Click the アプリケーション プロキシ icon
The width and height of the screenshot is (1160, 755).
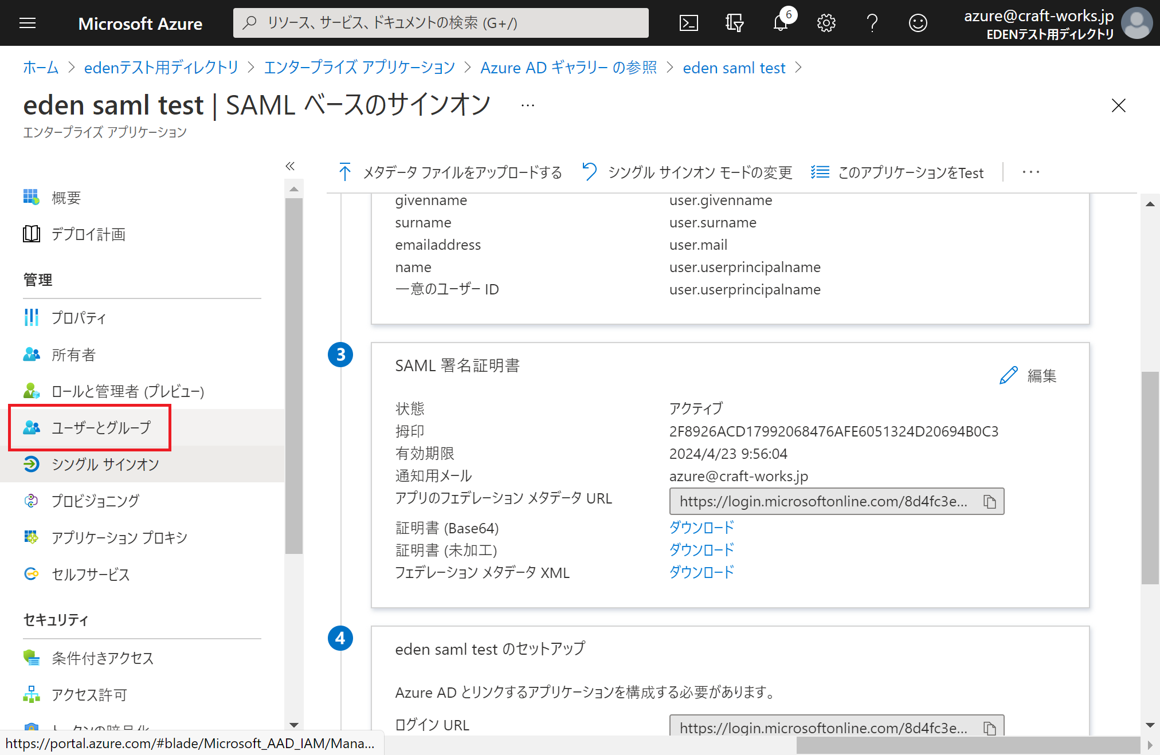pos(31,537)
